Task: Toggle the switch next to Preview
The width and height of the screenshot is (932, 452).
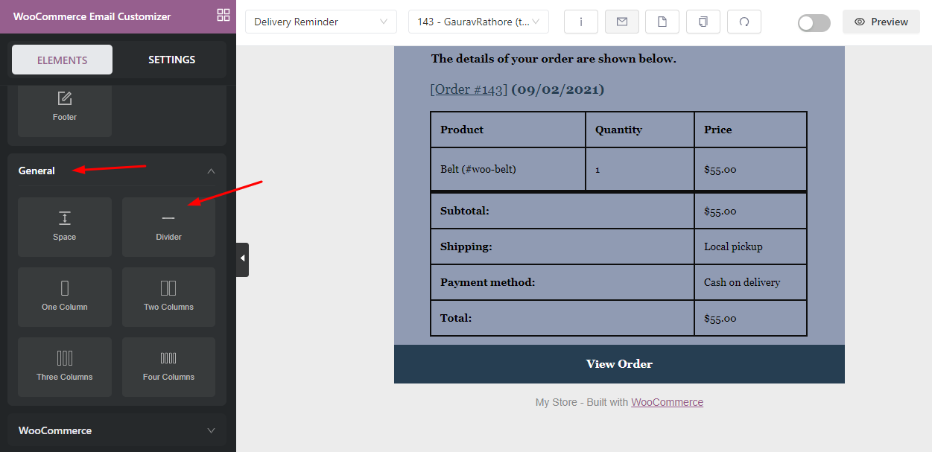Action: (814, 22)
